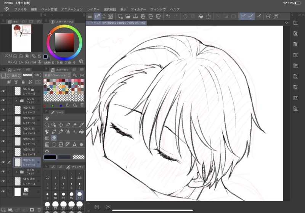Image resolution: width=305 pixels, height=213 pixels.
Task: Open the hamburger menu in command bar
Action: click(90, 16)
